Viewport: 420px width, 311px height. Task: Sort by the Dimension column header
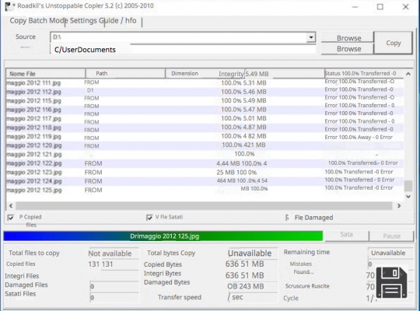(x=185, y=74)
